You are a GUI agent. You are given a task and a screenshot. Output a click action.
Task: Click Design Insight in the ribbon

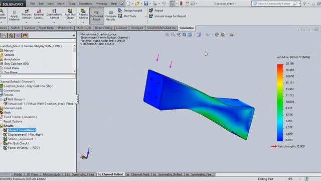[x=130, y=11]
